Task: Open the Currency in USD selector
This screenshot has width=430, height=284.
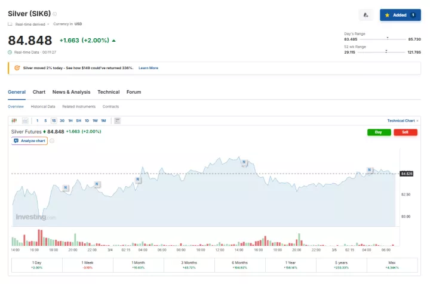Action: coord(67,24)
